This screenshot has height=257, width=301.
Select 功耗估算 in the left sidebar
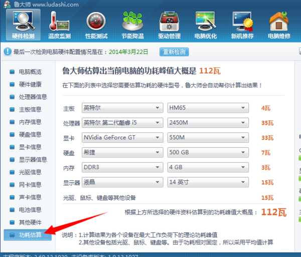[x=30, y=234]
